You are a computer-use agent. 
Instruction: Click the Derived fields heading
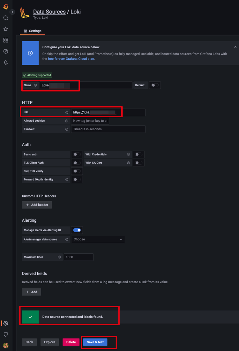click(x=34, y=273)
